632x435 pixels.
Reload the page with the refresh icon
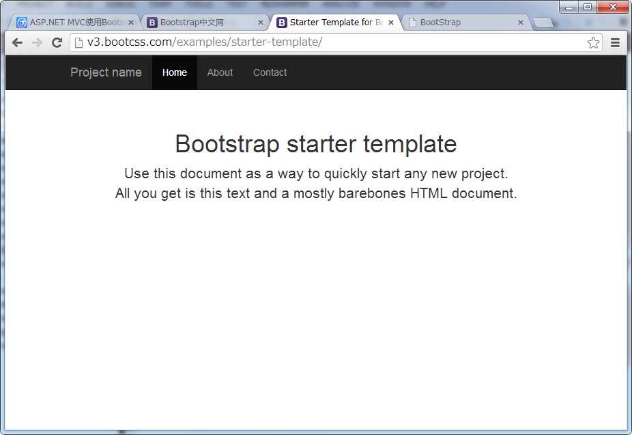pos(57,42)
